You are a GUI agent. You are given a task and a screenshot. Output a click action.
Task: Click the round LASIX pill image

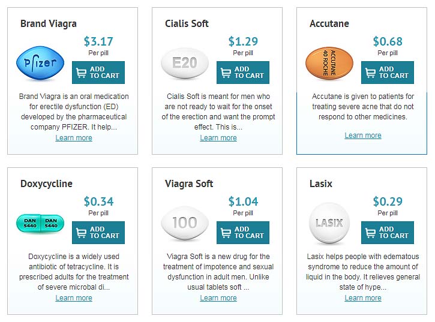[329, 223]
